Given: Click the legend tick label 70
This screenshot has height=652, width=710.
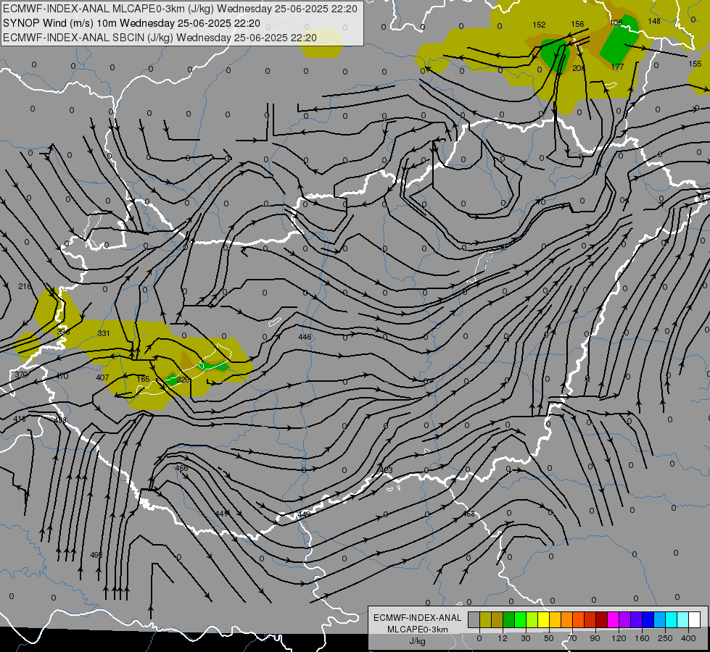Looking at the screenshot, I should tap(572, 638).
